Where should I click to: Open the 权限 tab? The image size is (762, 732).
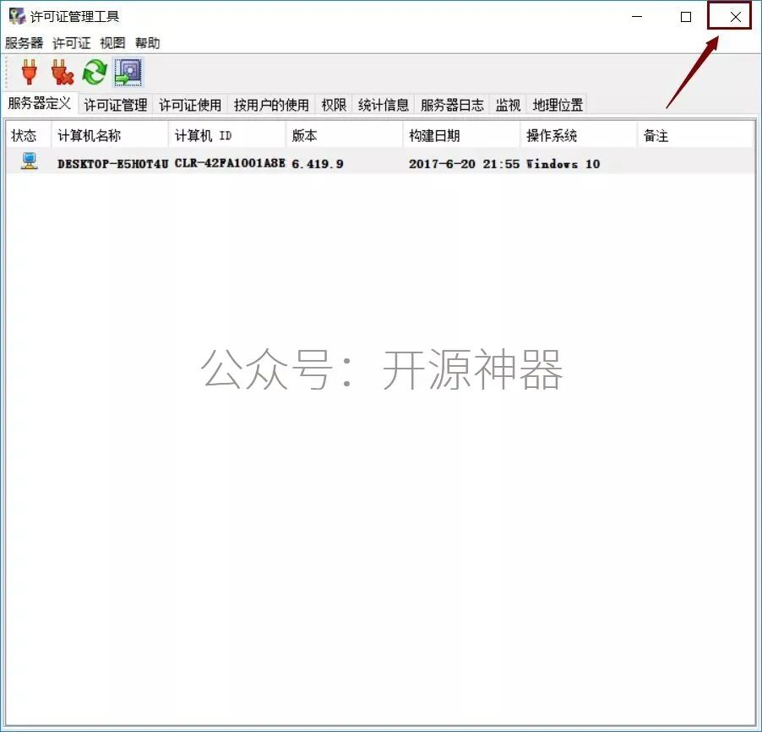click(334, 105)
